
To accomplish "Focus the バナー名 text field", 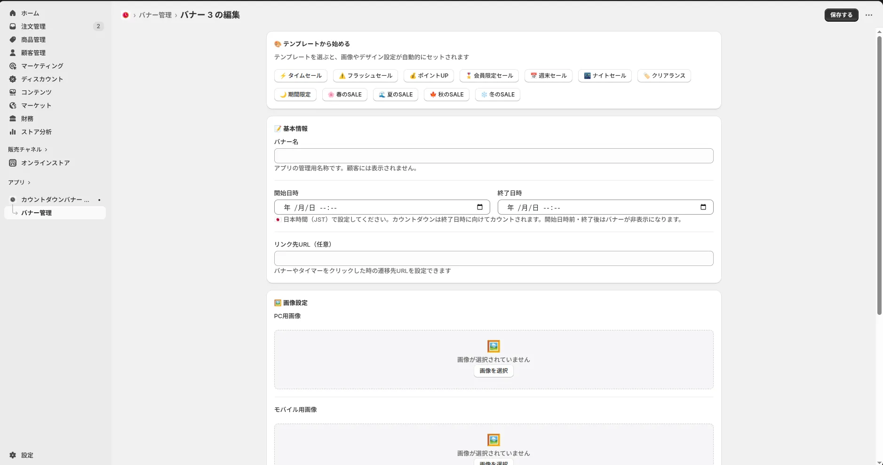I will [493, 156].
